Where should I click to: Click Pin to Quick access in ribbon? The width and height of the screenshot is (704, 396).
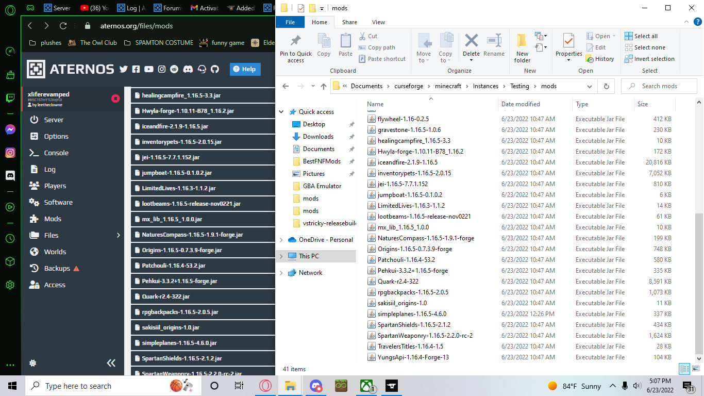tap(296, 48)
